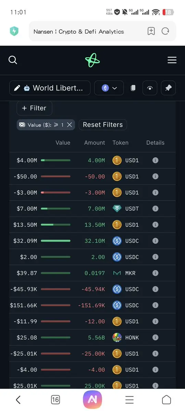Open details info for $4.00M USD1 row
185x411 pixels.
(156, 160)
